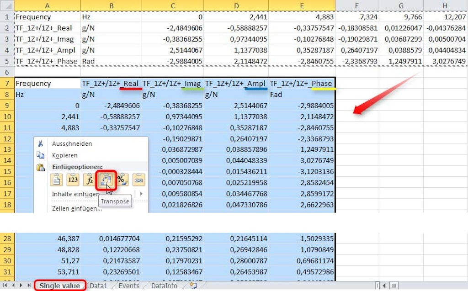Click cell B1 containing Hz

pyautogui.click(x=111, y=17)
